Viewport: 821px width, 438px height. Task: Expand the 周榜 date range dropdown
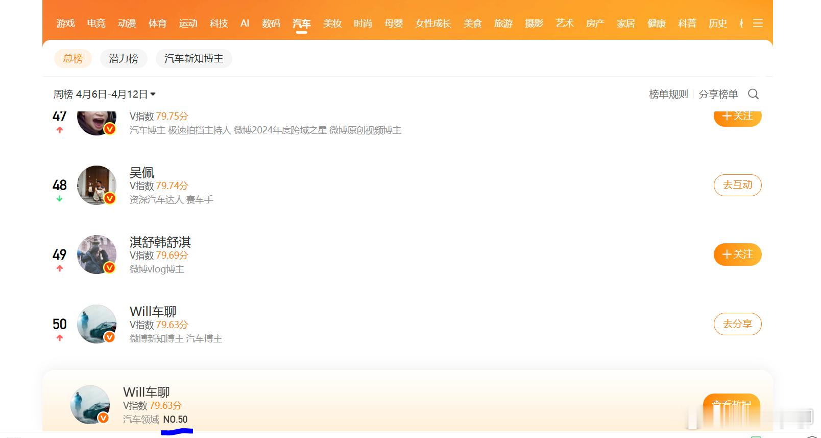(x=105, y=94)
